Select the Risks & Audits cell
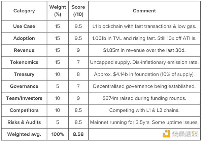 [x=24, y=122]
